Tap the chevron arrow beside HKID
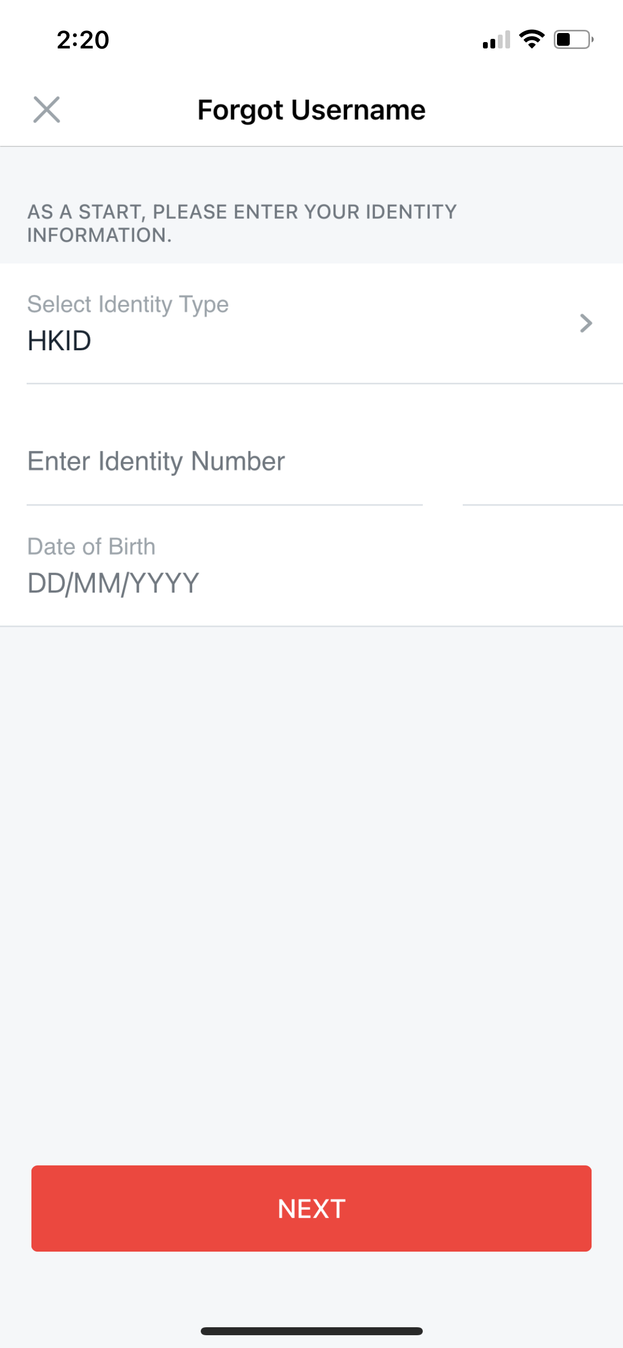 point(586,323)
